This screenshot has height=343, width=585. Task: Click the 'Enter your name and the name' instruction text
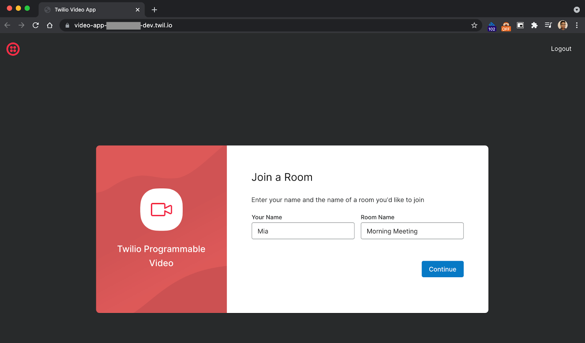pos(337,200)
